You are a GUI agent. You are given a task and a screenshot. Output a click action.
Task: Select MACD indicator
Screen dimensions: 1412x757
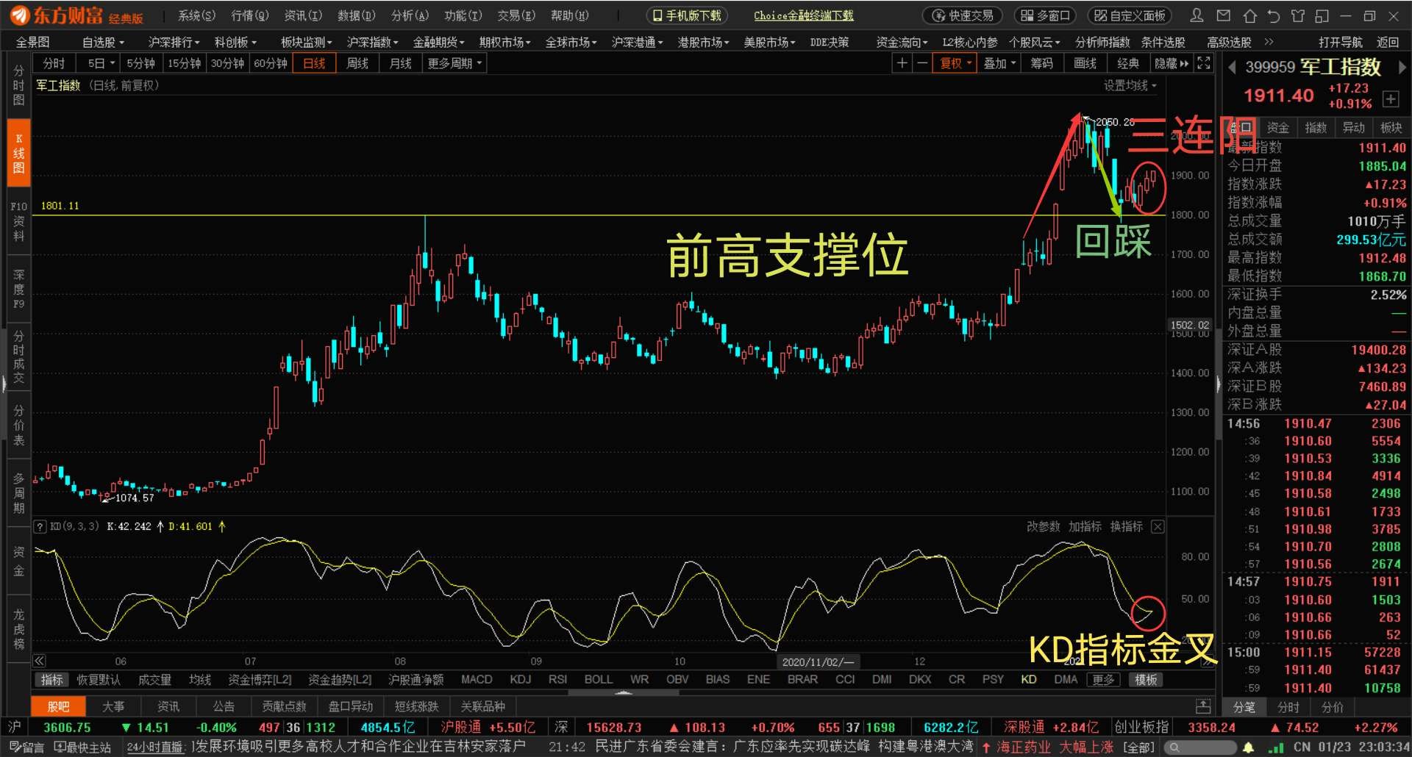click(x=477, y=679)
